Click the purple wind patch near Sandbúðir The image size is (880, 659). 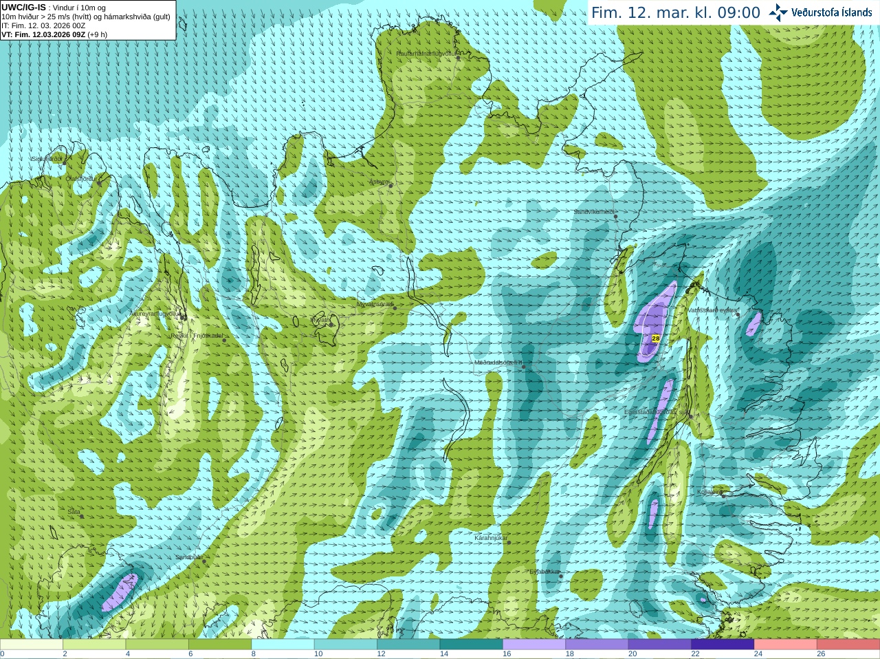tap(120, 592)
